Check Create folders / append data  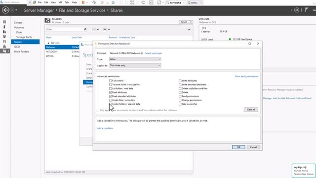(111, 104)
